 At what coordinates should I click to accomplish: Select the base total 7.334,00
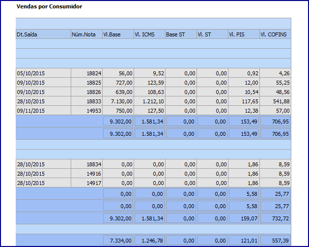pos(118,241)
